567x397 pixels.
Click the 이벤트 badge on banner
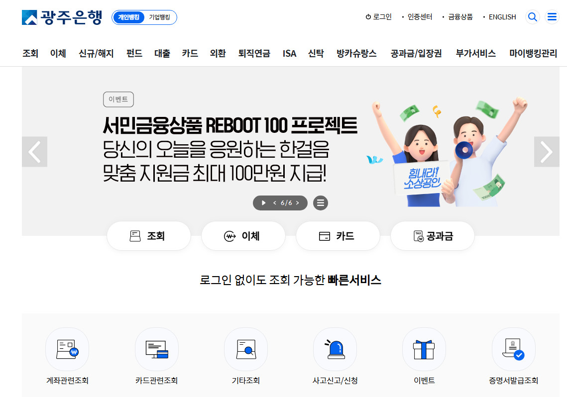pos(118,99)
